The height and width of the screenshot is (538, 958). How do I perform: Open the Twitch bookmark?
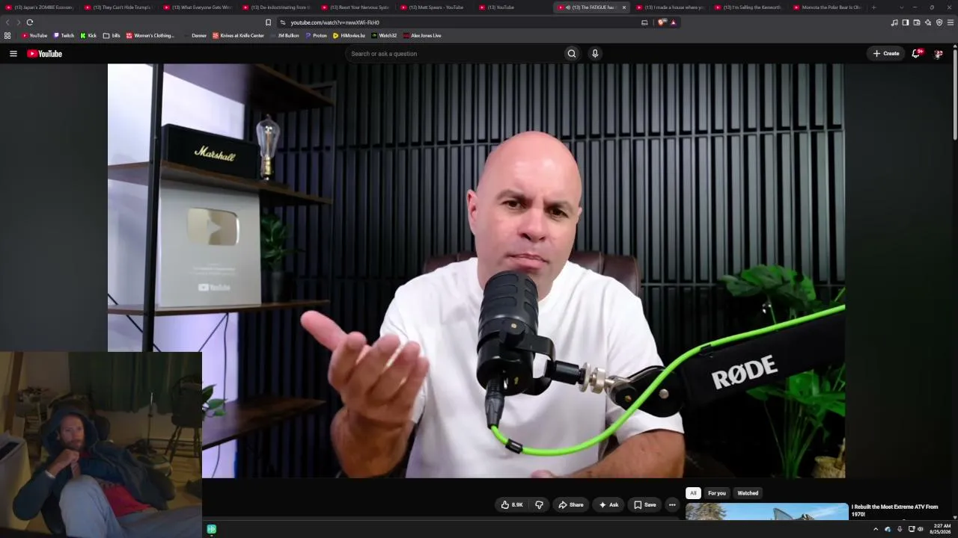point(64,35)
